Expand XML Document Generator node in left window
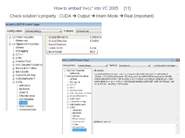The width and height of the screenshot is (185, 138). 13,65
